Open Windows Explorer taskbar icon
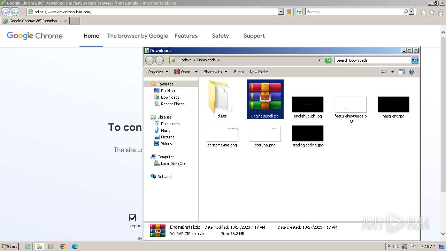Viewport: 446px width, 251px height. coord(39,246)
